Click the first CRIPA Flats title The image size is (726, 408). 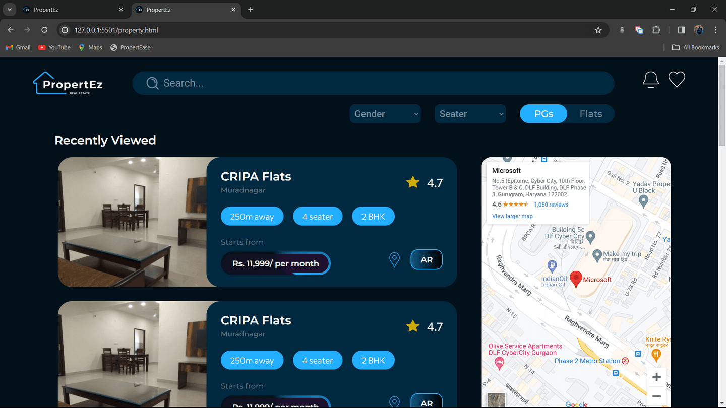point(256,177)
